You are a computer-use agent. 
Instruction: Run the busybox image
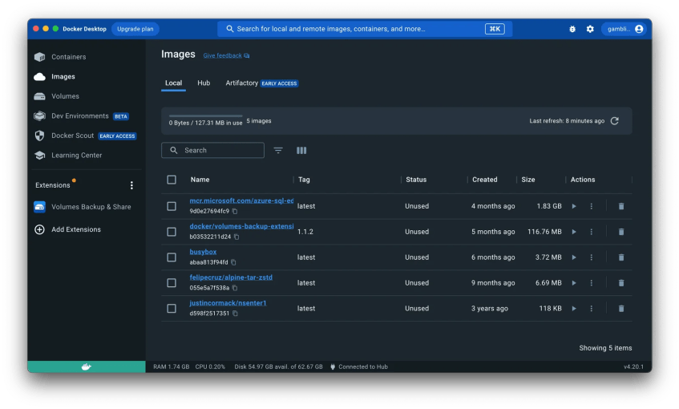click(x=574, y=257)
